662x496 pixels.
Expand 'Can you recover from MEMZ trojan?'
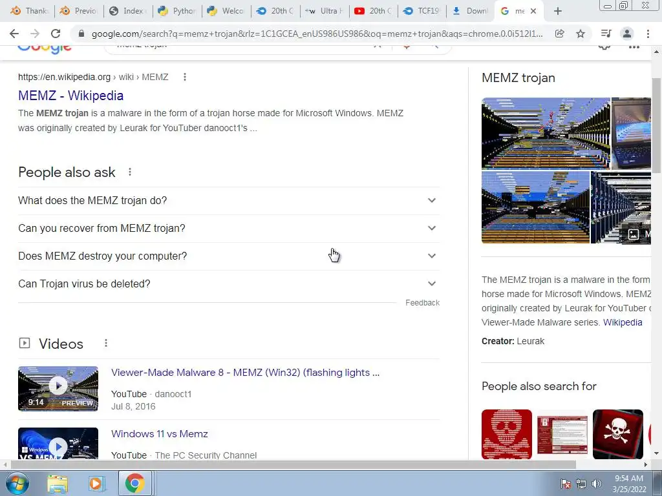click(x=228, y=228)
